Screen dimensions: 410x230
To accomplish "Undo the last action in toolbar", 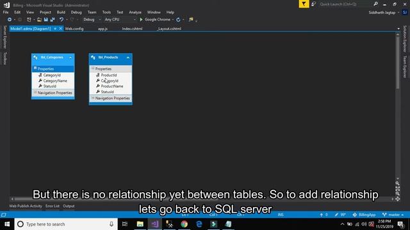I will coord(61,20).
